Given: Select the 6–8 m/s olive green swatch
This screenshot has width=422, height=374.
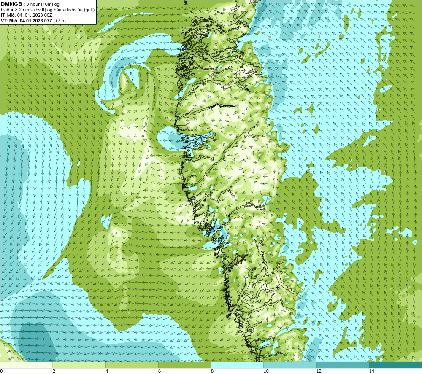Looking at the screenshot, I should pos(185,365).
